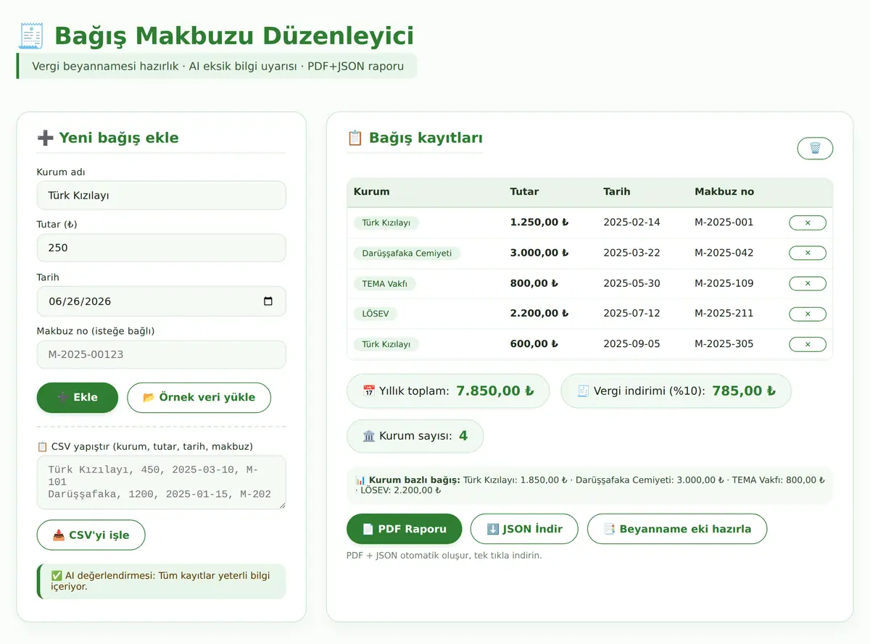Click the Tutar column header

[x=525, y=192]
